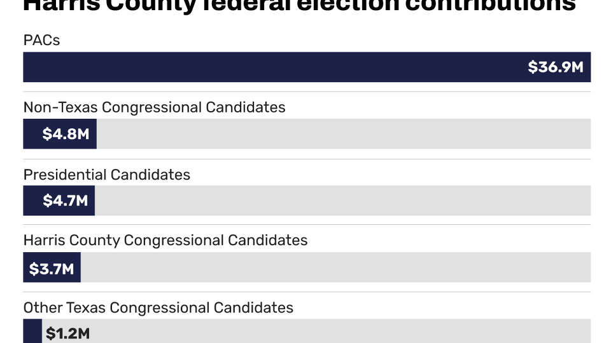Click the Non-Texas Congressional Candidates label
This screenshot has height=343, width=611.
154,107
